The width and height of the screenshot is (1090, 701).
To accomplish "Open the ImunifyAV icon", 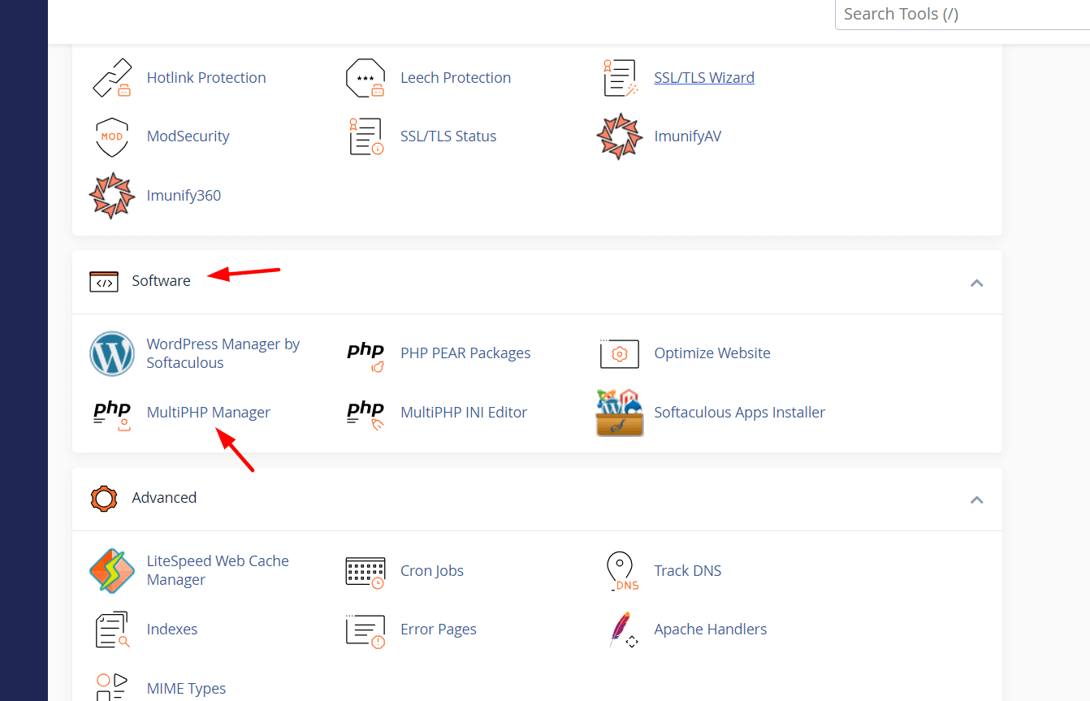I will (x=620, y=136).
